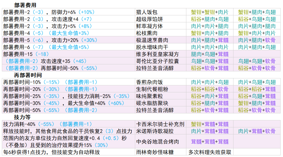The width and height of the screenshot is (283, 157).
Task: Select the 香煎杂肉饭 food name cell
Action: [x=161, y=82]
